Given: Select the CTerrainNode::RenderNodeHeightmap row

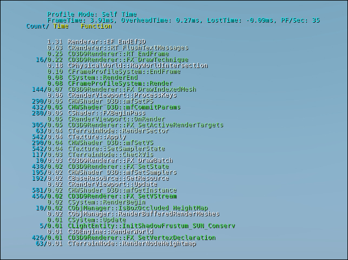Looking at the screenshot, I should click(116, 244).
